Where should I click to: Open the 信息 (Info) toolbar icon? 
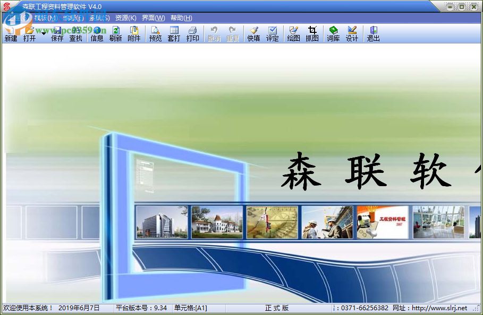click(x=97, y=34)
